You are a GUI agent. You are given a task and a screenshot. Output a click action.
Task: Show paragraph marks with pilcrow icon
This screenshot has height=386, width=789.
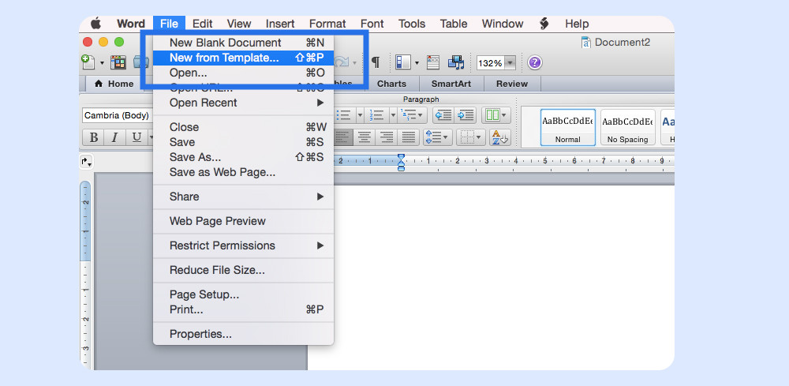pos(376,62)
